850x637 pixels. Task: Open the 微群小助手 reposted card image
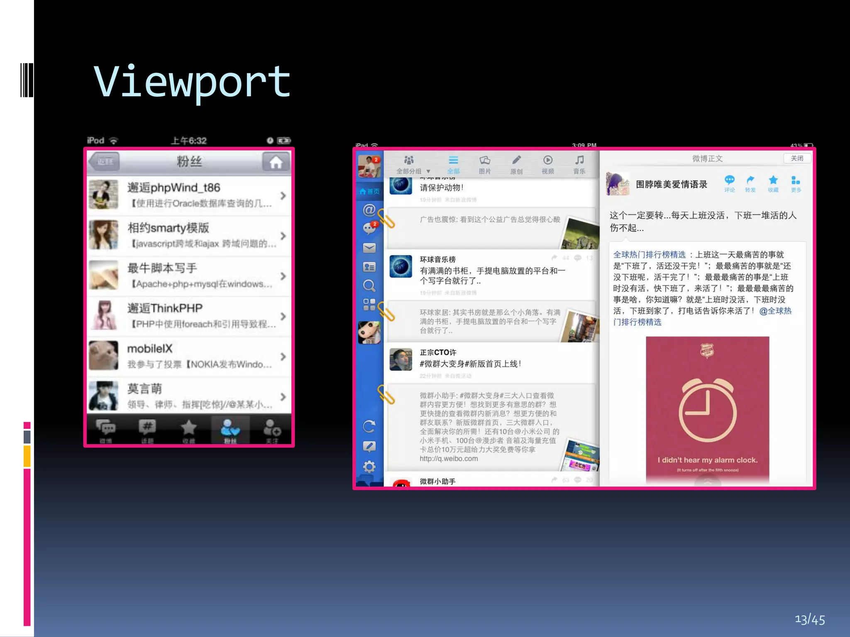(579, 455)
